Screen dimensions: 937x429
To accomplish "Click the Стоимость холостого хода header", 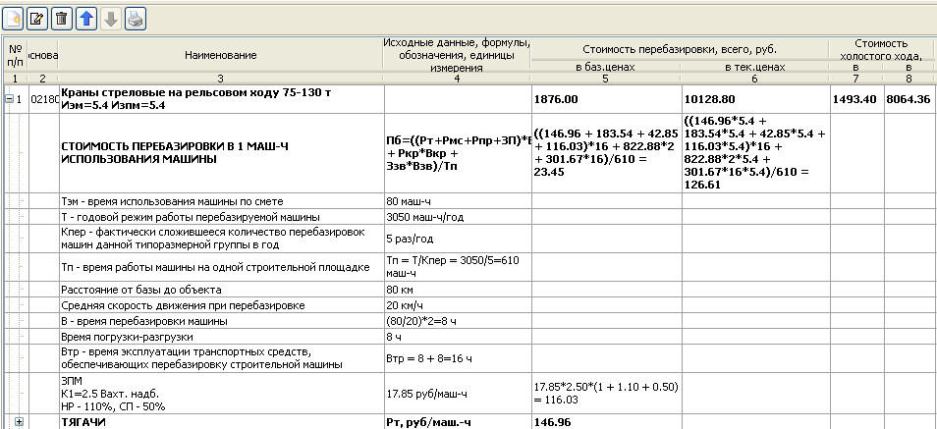I will (x=881, y=49).
